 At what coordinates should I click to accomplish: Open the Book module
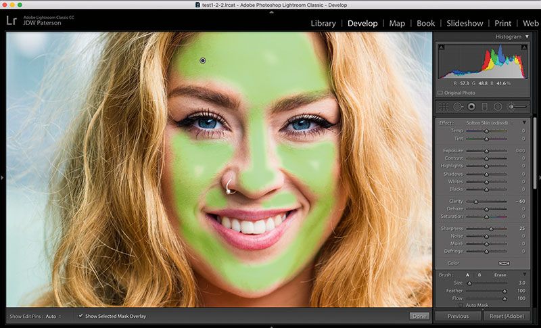coord(426,24)
